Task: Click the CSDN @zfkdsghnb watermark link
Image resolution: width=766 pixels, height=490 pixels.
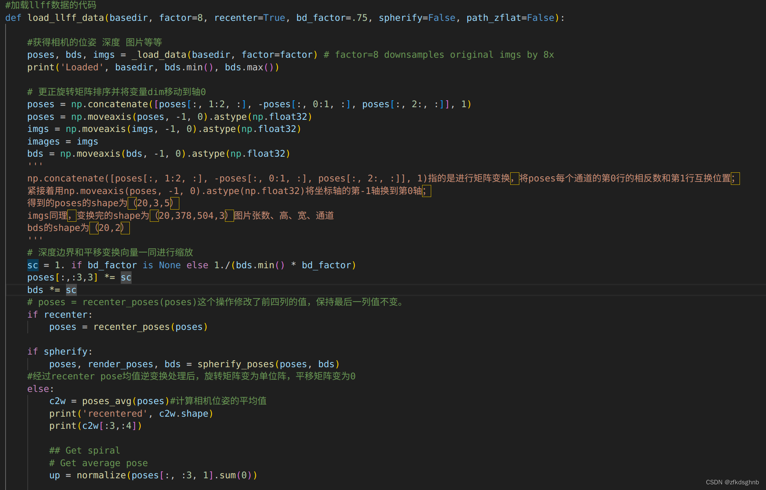Action: [x=733, y=482]
